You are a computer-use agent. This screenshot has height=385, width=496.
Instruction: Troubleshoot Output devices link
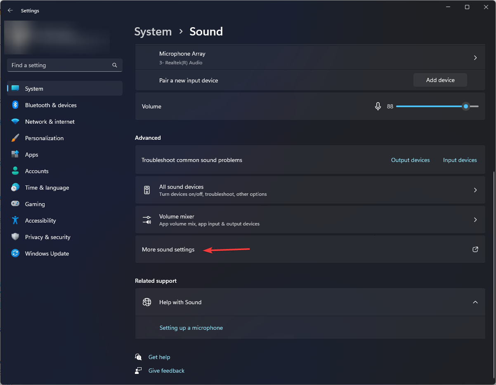(410, 160)
